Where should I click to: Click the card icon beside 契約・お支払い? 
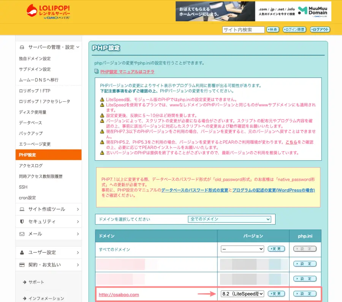[22, 265]
